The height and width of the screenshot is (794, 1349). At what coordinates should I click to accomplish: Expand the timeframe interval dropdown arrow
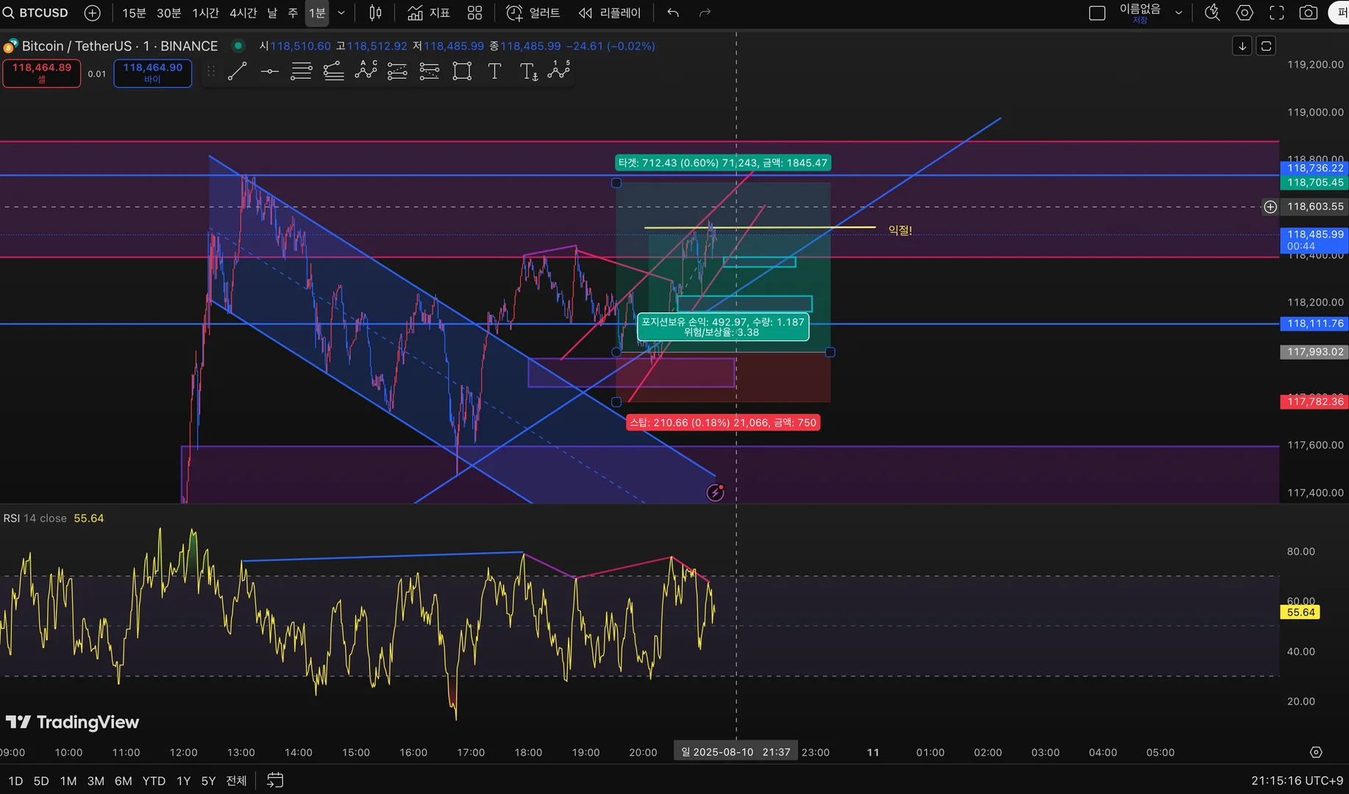tap(341, 12)
